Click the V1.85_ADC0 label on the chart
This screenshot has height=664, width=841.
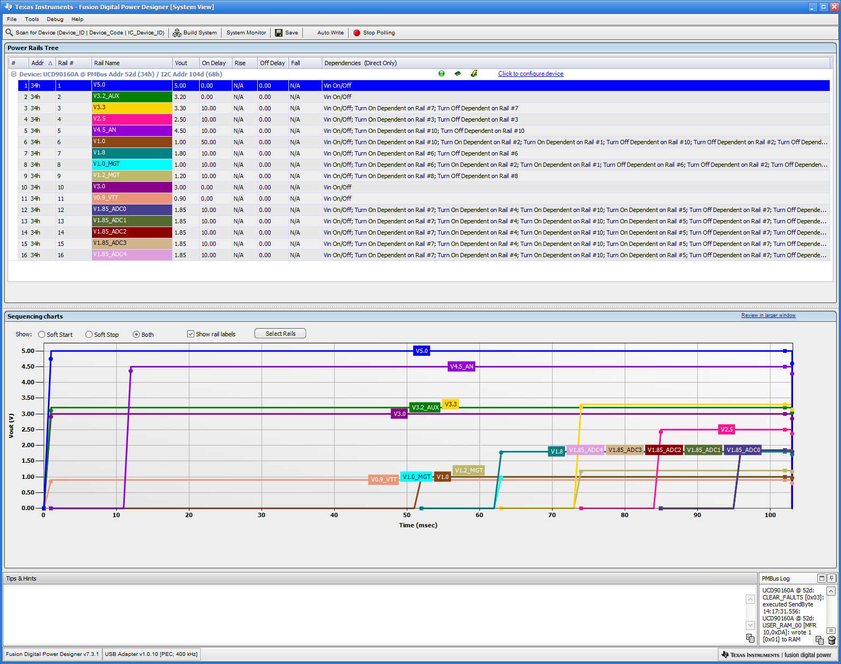(743, 450)
